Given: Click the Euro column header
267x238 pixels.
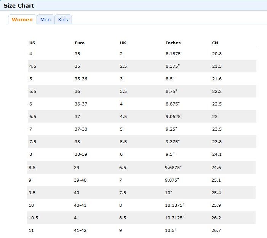Looking at the screenshot, I should point(80,43).
